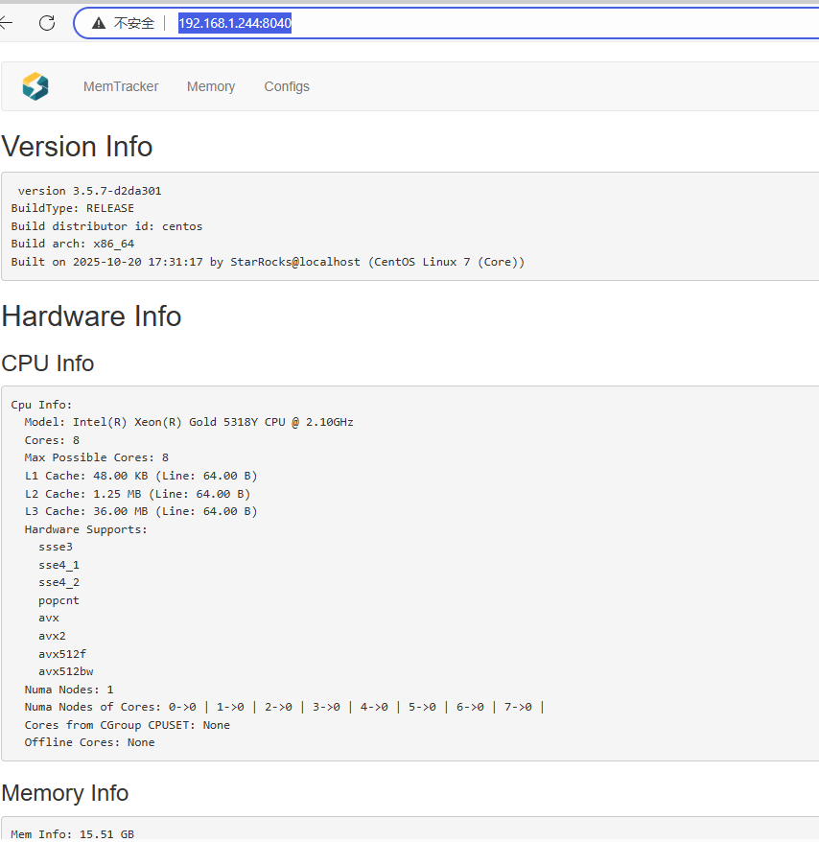This screenshot has height=842, width=819.
Task: Click the not-secure warning triangle icon
Action: [x=99, y=23]
